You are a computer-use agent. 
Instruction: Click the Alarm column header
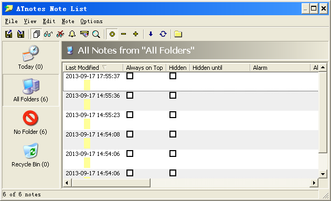280,68
